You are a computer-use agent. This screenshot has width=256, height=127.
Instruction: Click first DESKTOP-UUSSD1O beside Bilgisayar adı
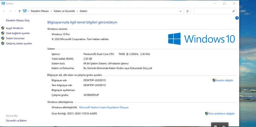pyautogui.click(x=94, y=80)
